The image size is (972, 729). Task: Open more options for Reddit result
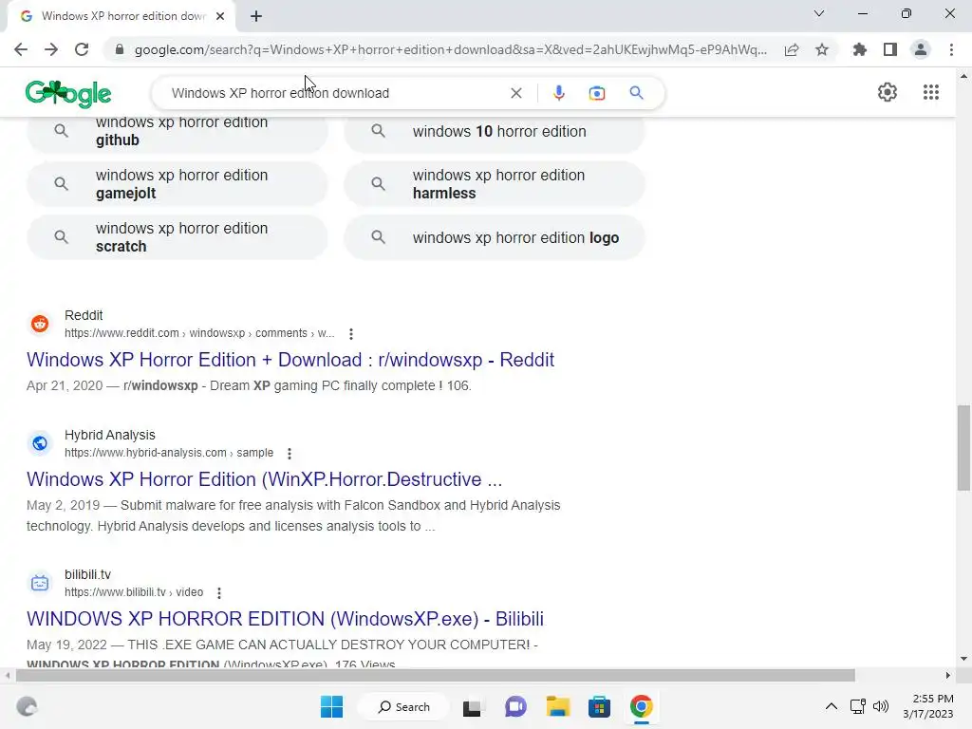pyautogui.click(x=351, y=333)
